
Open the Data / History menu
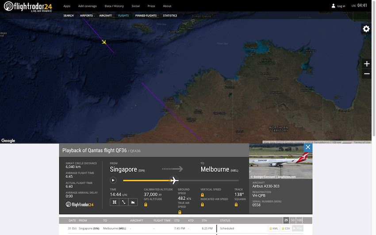coord(114,6)
